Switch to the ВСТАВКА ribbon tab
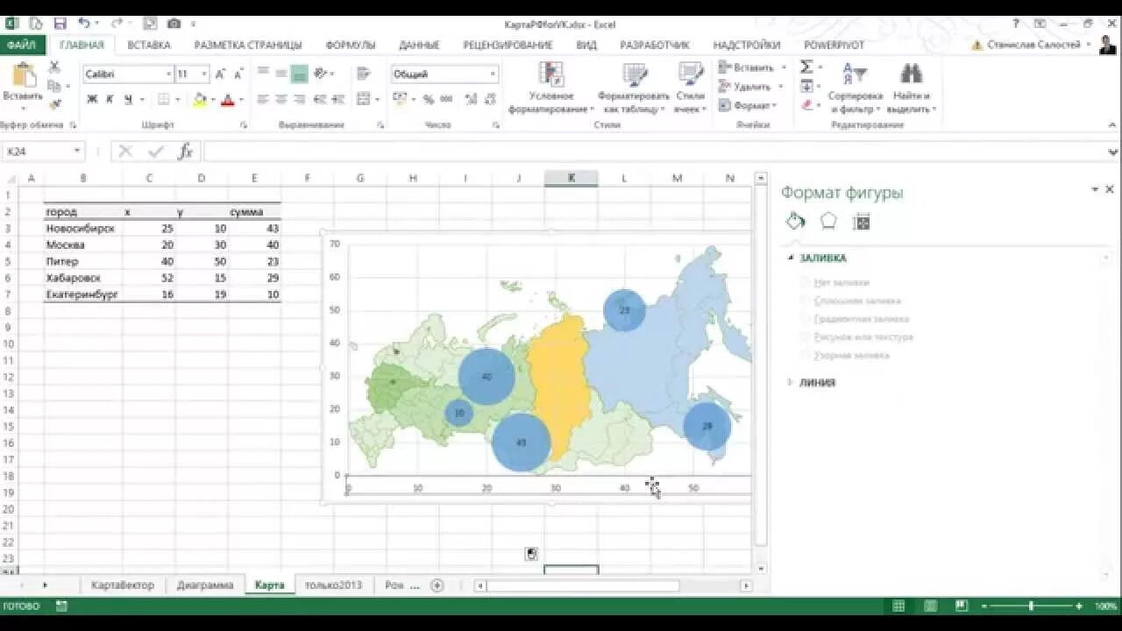Viewport: 1122px width, 631px height. point(149,45)
